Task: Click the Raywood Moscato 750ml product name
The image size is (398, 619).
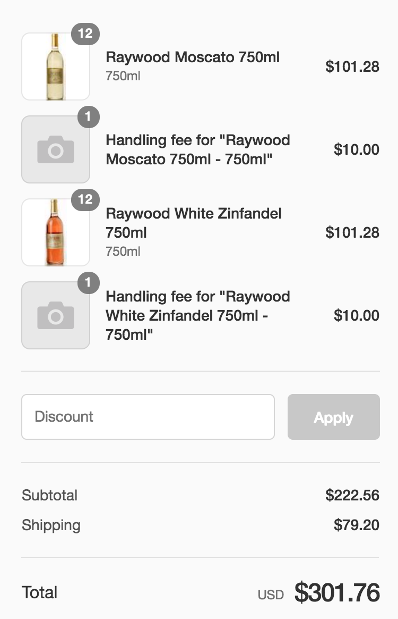Action: click(x=193, y=57)
